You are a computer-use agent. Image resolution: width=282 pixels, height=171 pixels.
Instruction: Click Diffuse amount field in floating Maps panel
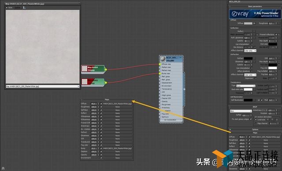[94, 104]
